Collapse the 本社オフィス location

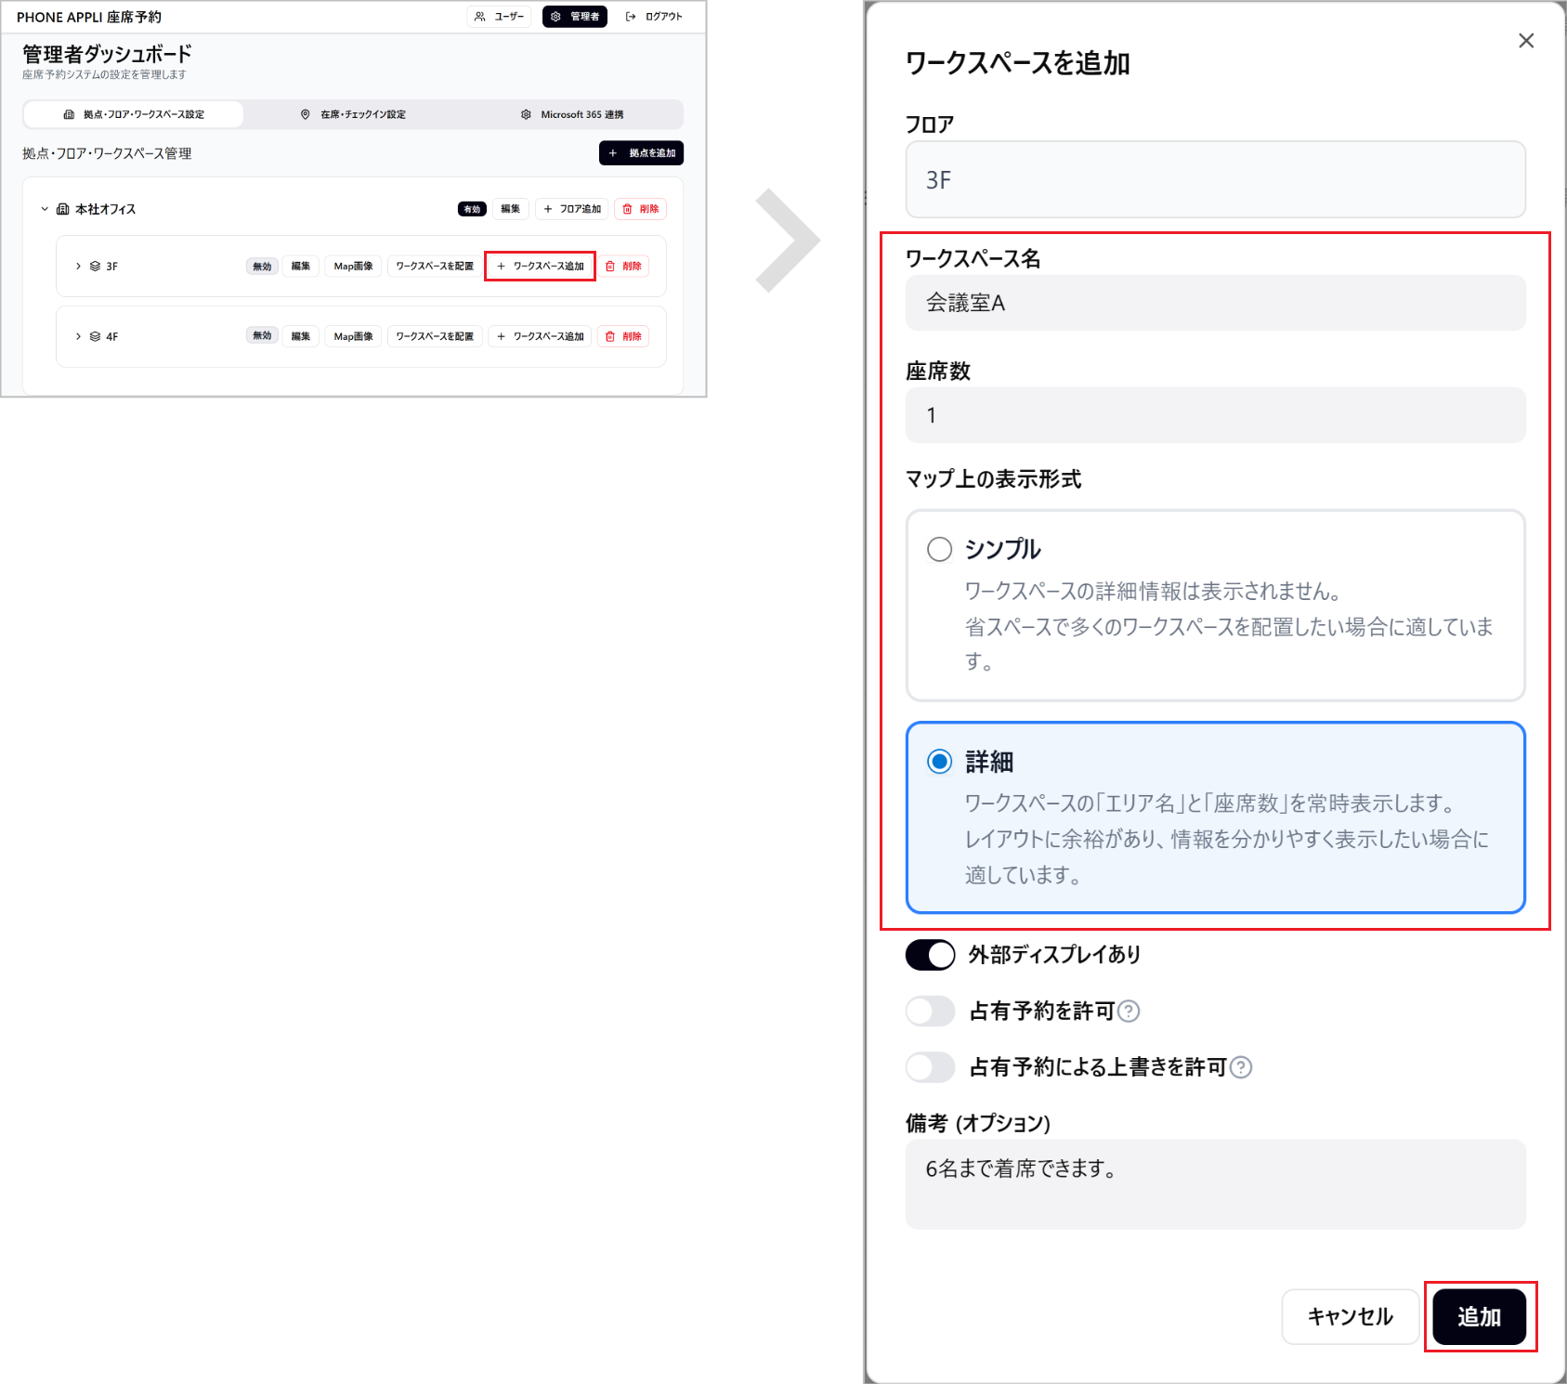pos(45,210)
